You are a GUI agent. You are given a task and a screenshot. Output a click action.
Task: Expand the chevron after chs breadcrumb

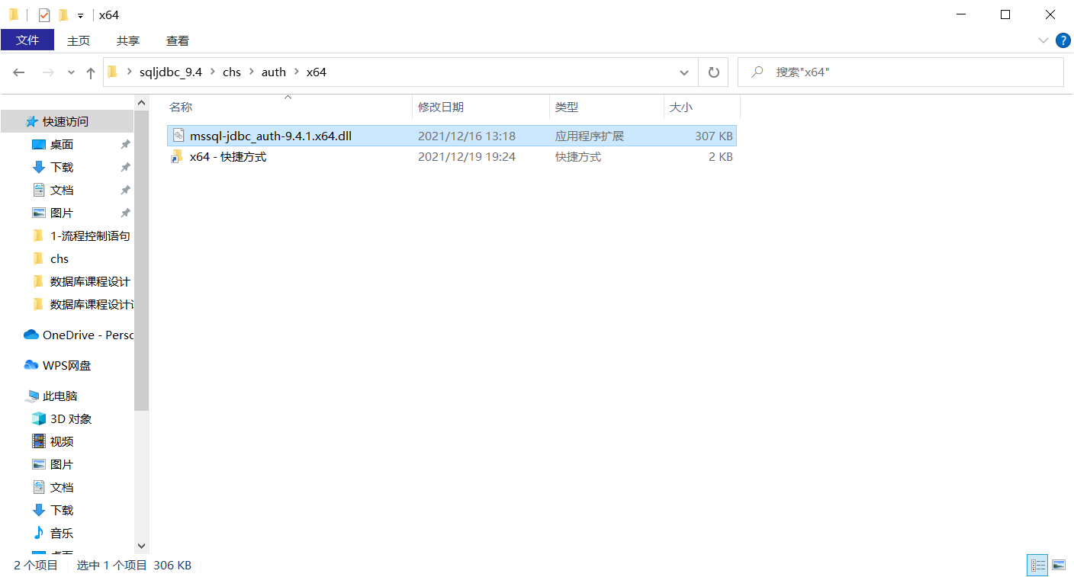(252, 72)
